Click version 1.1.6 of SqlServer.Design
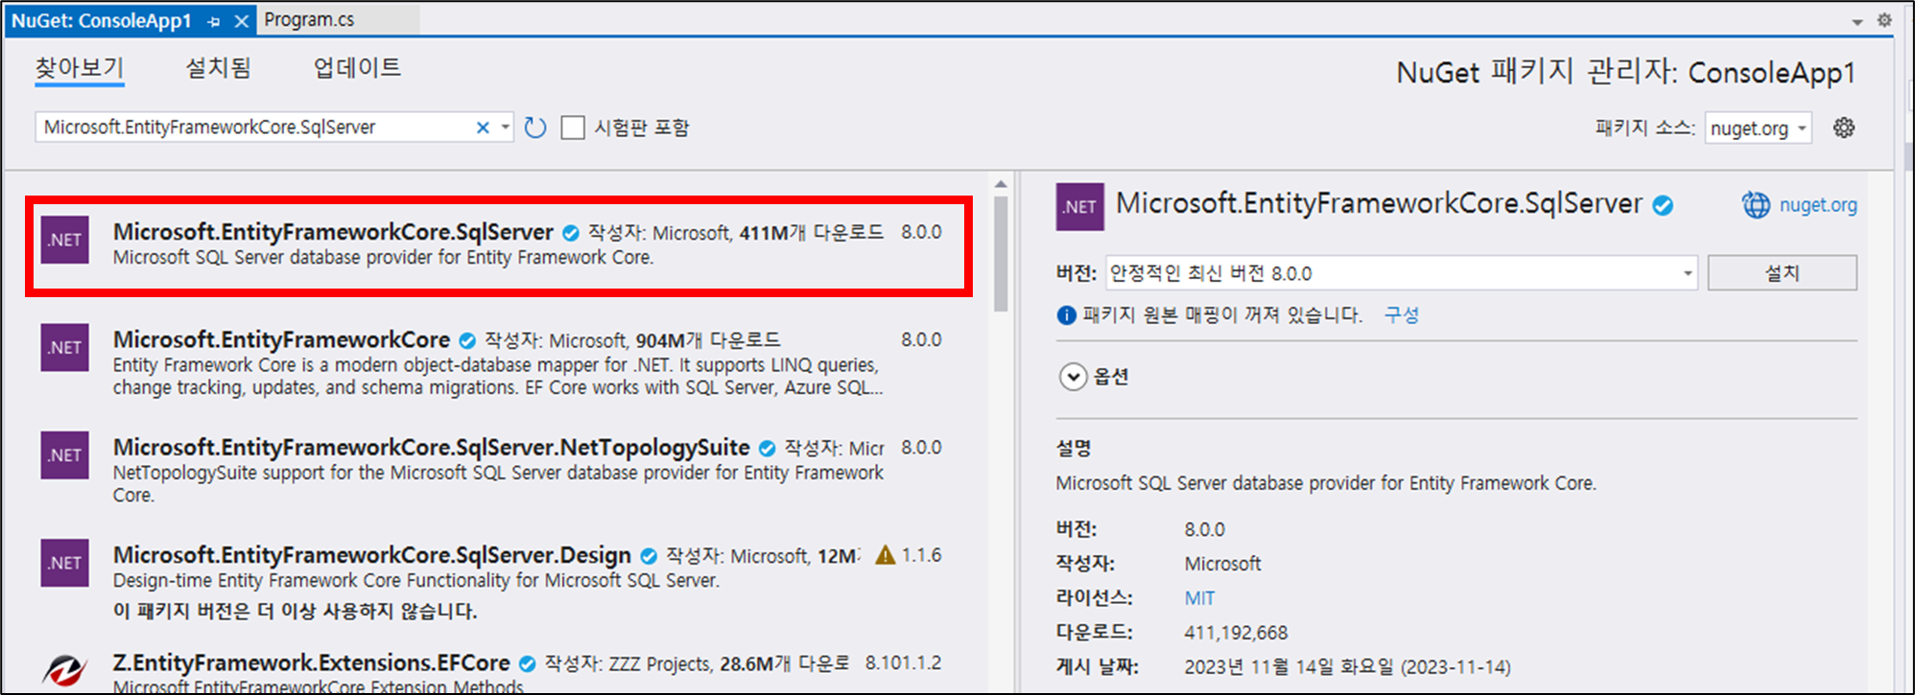The width and height of the screenshot is (1915, 695). (x=921, y=555)
